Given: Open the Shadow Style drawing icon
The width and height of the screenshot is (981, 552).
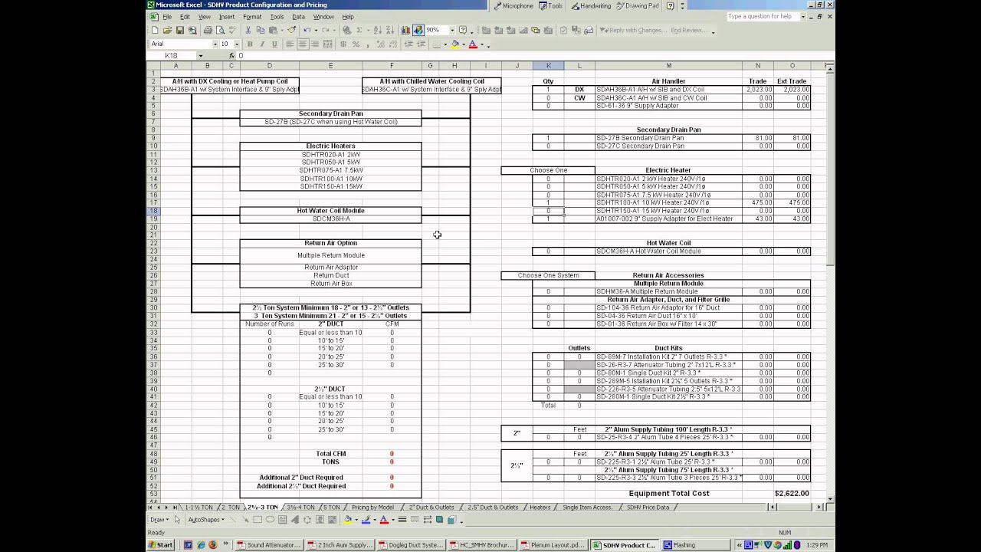Looking at the screenshot, I should (x=439, y=520).
